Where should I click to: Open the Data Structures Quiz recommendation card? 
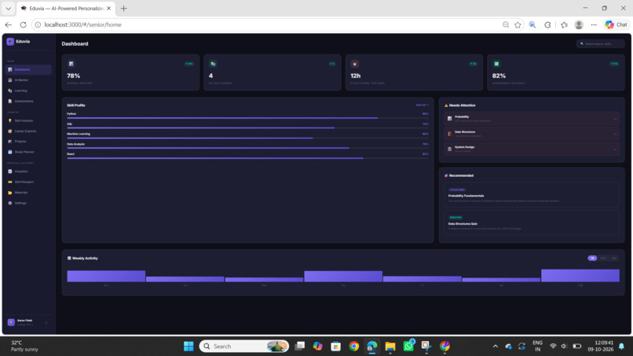click(532, 222)
